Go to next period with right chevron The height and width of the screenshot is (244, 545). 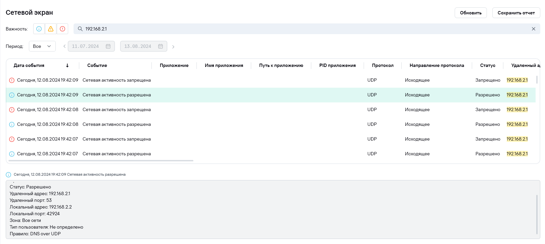[x=173, y=47]
